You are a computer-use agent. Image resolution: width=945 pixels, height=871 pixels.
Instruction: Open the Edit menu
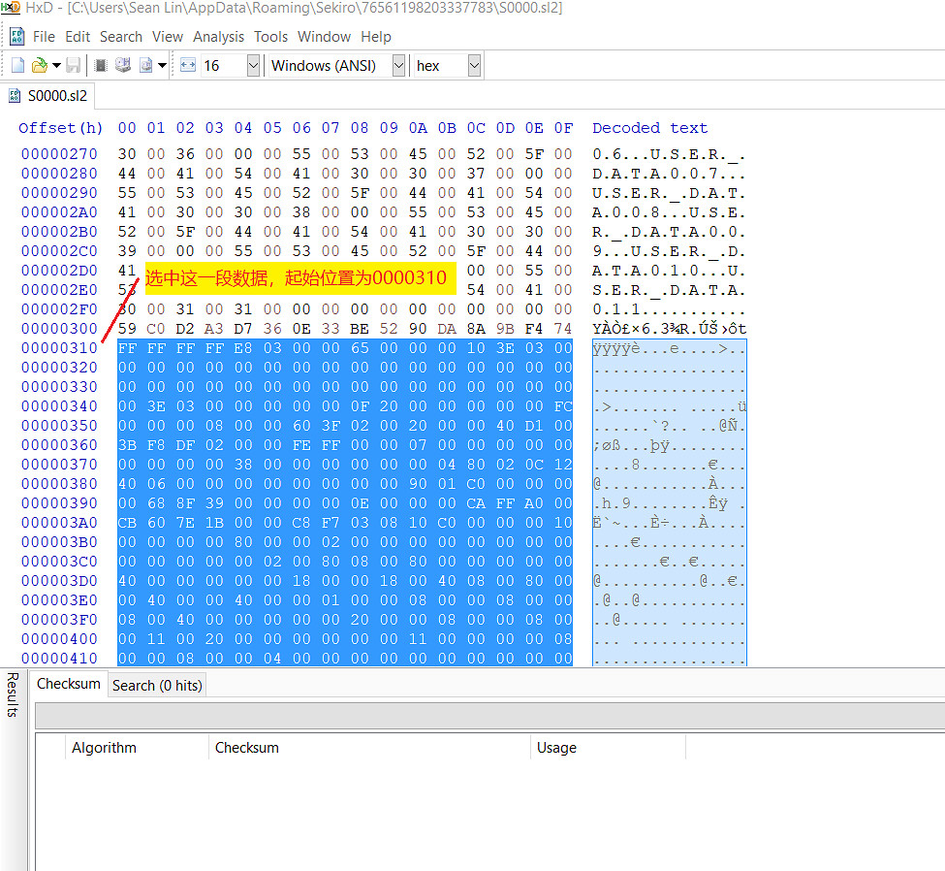click(78, 37)
